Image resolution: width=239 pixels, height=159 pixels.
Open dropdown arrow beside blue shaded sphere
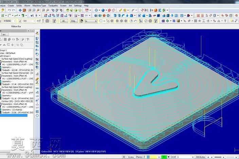[106, 10]
